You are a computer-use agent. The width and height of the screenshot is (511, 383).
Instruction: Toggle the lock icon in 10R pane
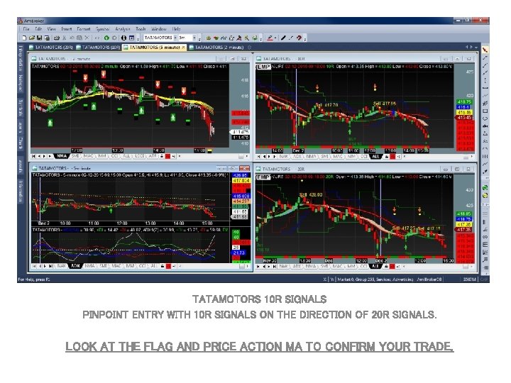pos(387,157)
